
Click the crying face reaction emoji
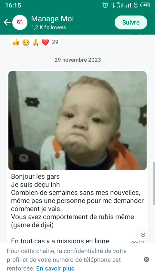coord(26,42)
